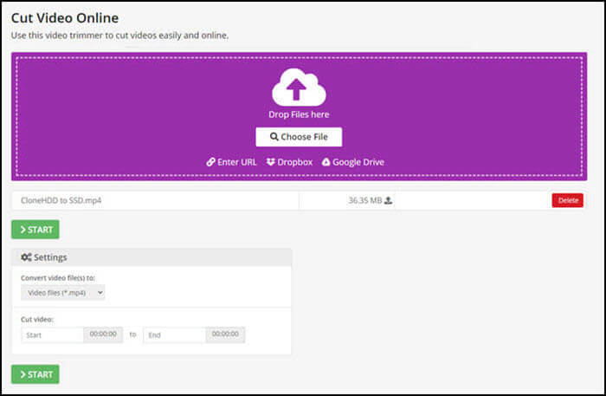This screenshot has width=606, height=396.
Task: Click the Settings gears icon
Action: coord(26,257)
